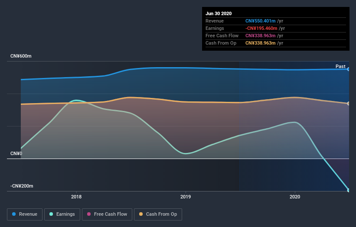The width and height of the screenshot is (356, 227).
Task: Toggle the Earnings legend button
Action: tap(62, 214)
